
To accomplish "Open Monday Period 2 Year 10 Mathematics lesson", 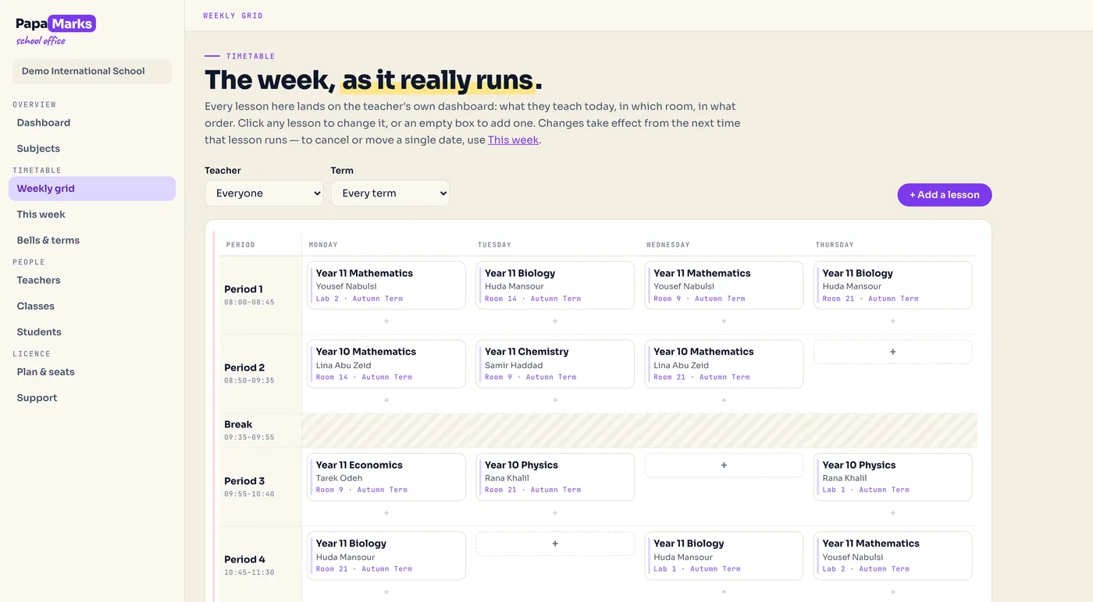I will (386, 364).
